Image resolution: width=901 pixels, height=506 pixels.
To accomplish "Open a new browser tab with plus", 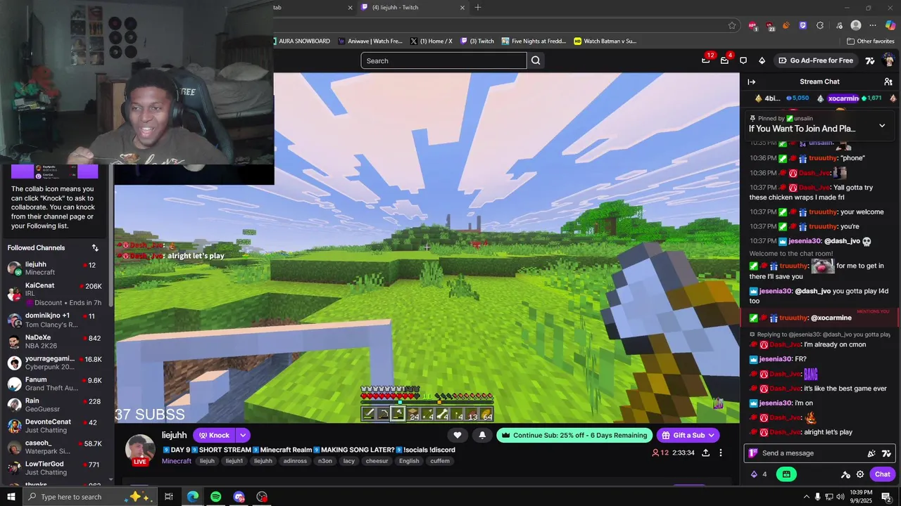I will (x=478, y=8).
